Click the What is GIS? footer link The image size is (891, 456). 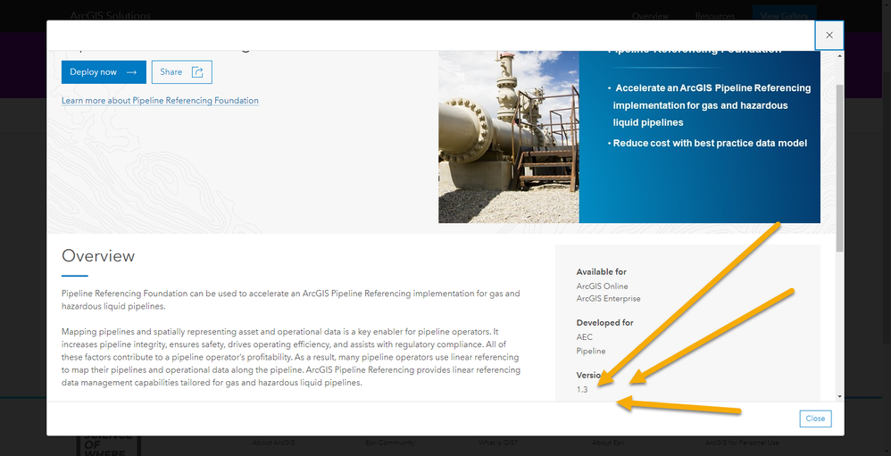click(498, 442)
